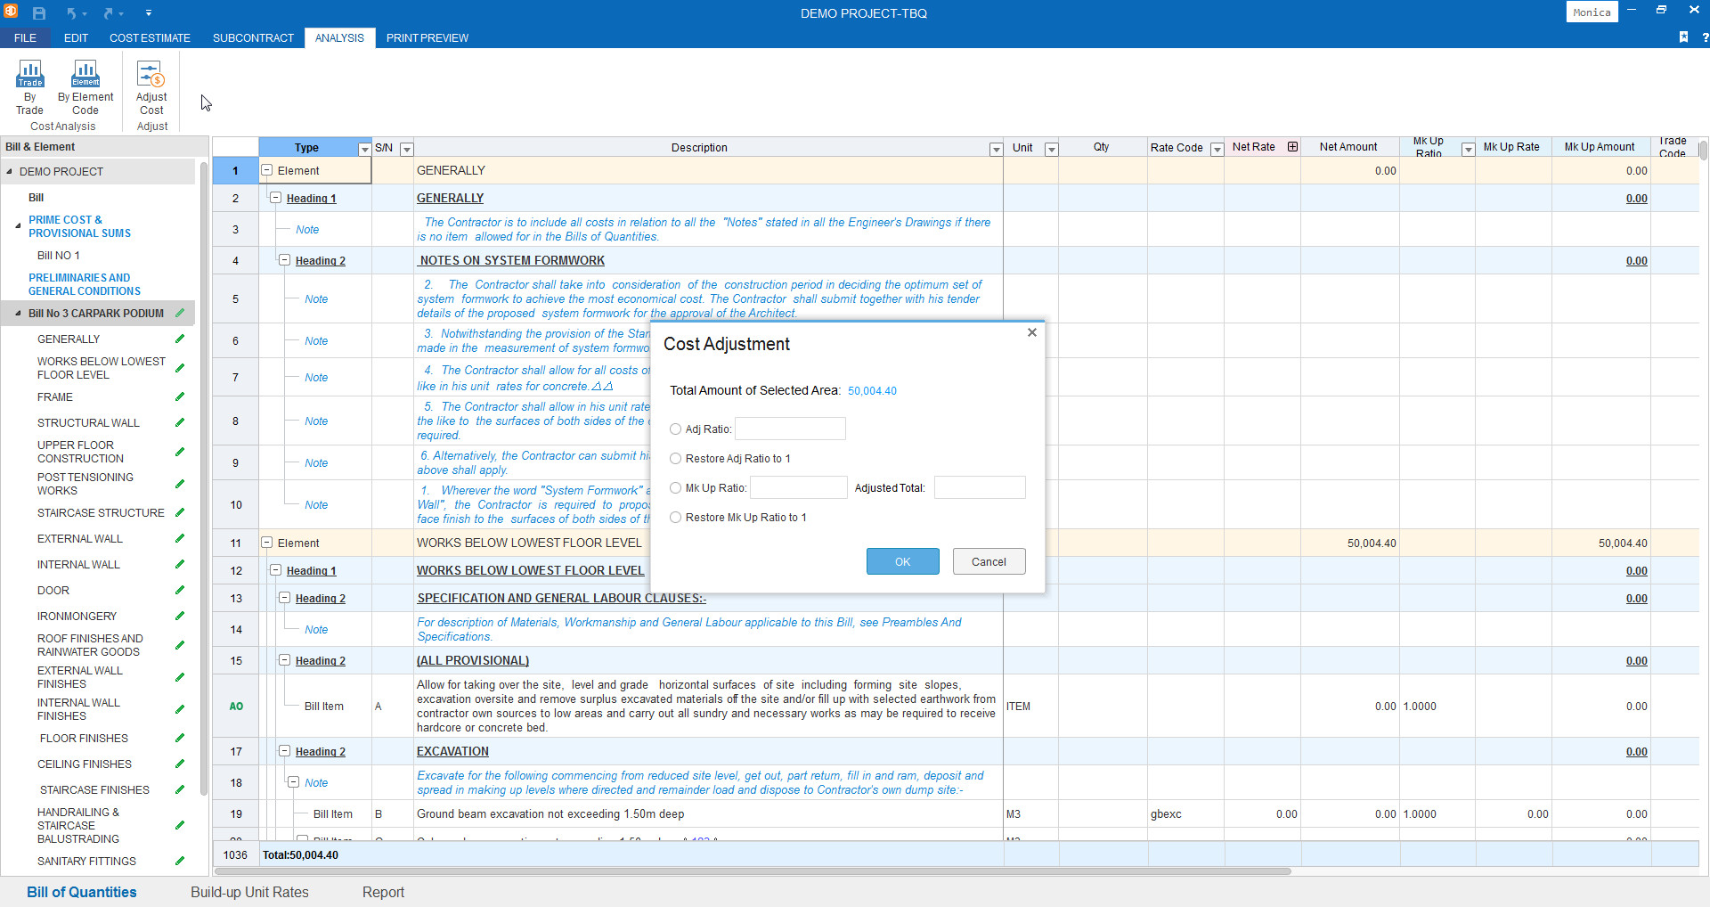
Task: Collapse the Element row for GENERALLY
Action: tap(266, 170)
